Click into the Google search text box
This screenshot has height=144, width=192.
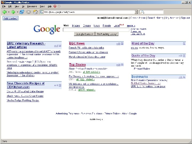pyautogui.click(x=96, y=30)
